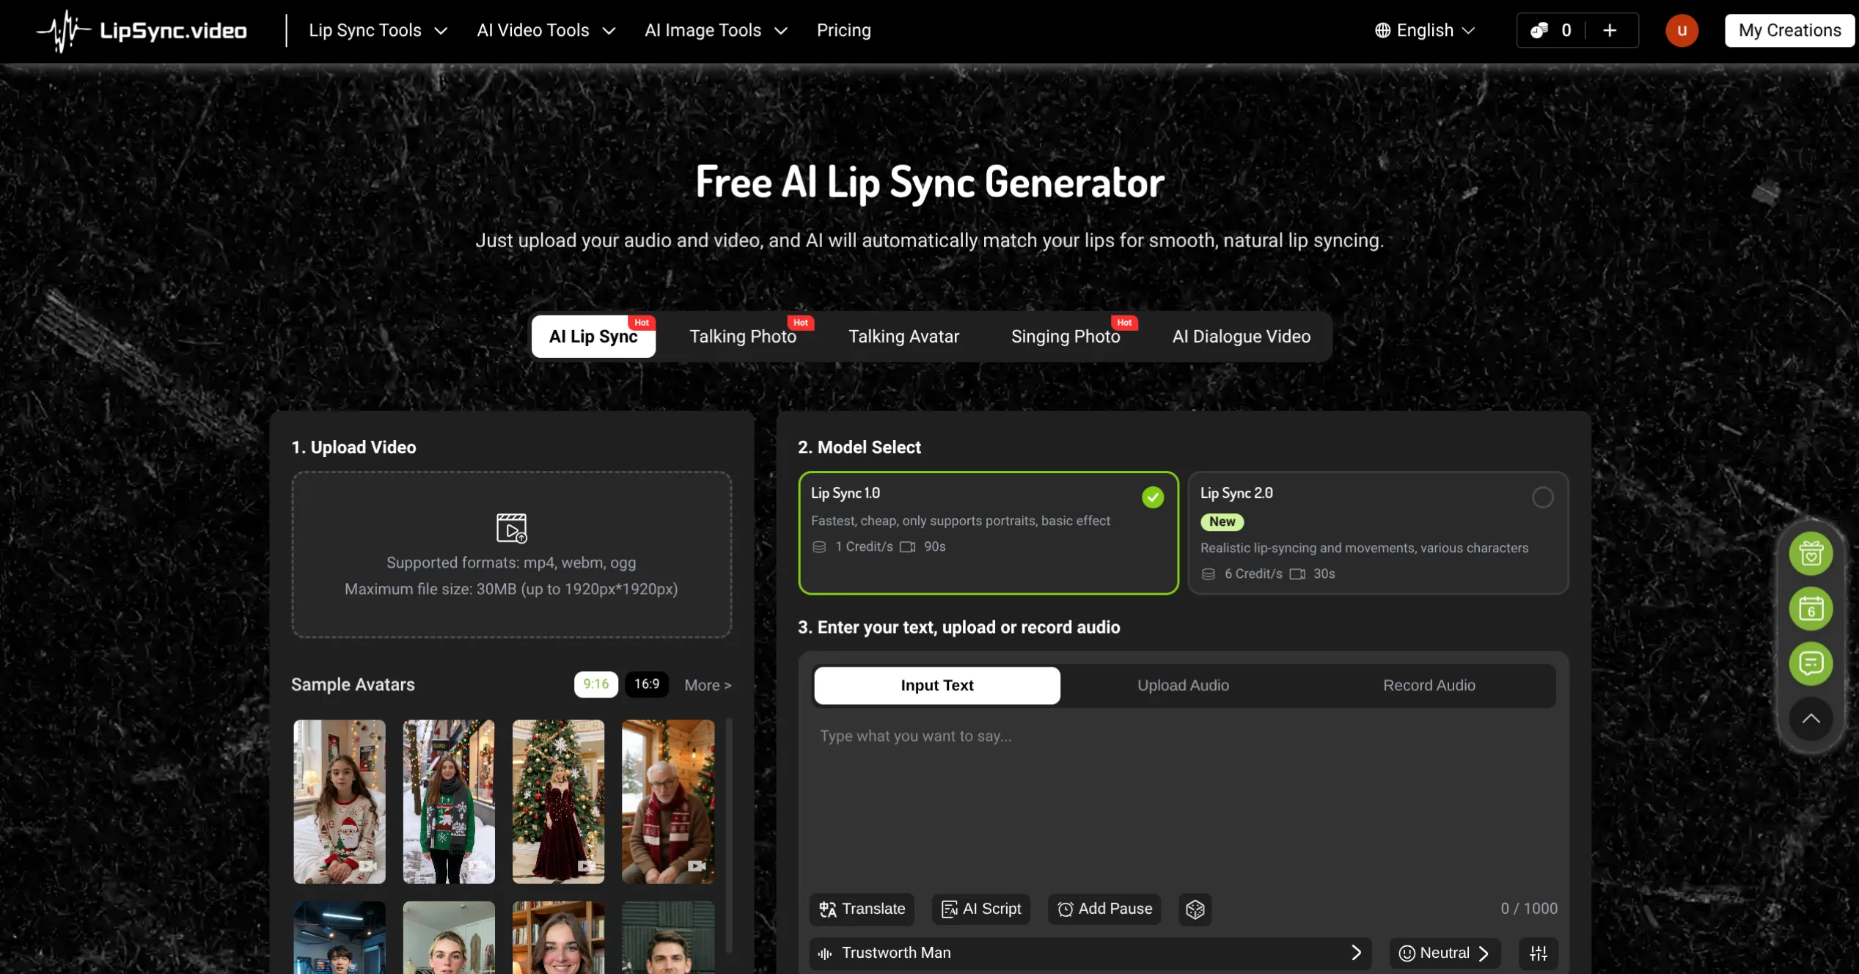Select the Lip Sync 2.0 model
This screenshot has height=974, width=1859.
click(x=1376, y=533)
